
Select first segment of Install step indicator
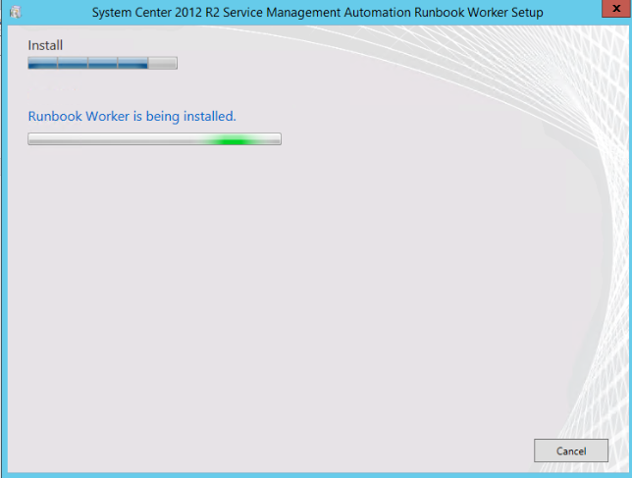coord(42,63)
